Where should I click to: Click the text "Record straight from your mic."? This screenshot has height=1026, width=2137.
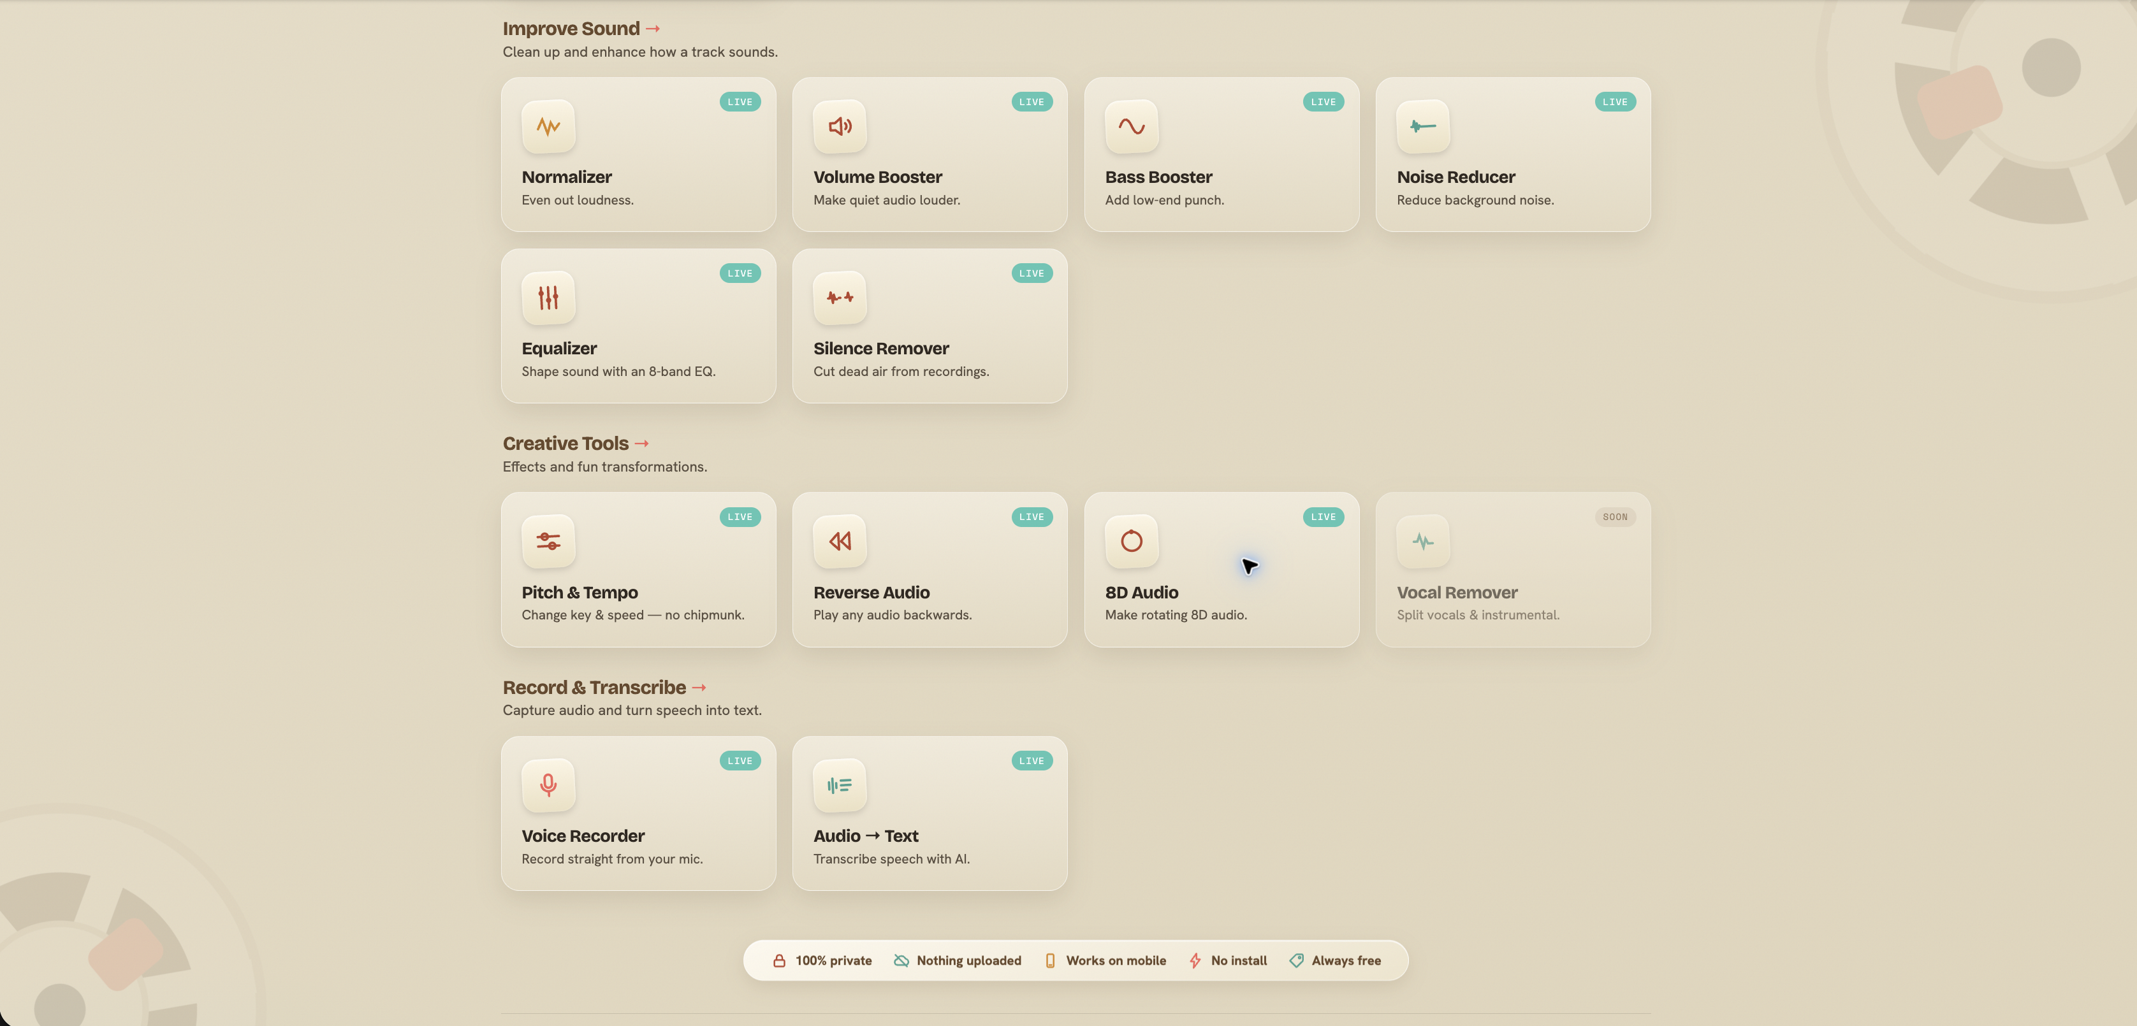(x=612, y=859)
